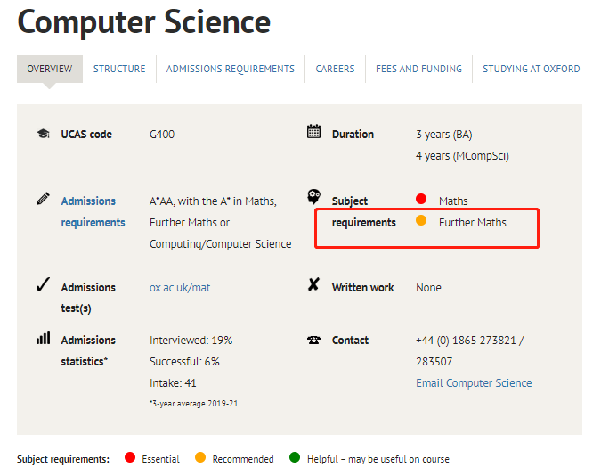Click the checkmark icon beside Admissions test(s)
609x476 pixels.
click(42, 286)
